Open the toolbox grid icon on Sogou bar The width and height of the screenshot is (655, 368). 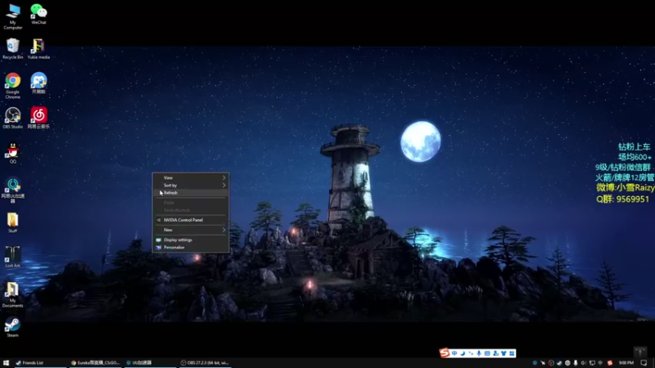tap(512, 353)
